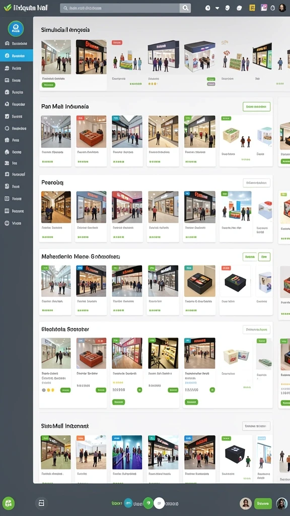Click the round blue logo atop the sidebar
The width and height of the screenshot is (290, 516).
(x=16, y=29)
